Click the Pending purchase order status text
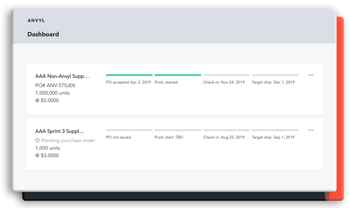 point(68,140)
